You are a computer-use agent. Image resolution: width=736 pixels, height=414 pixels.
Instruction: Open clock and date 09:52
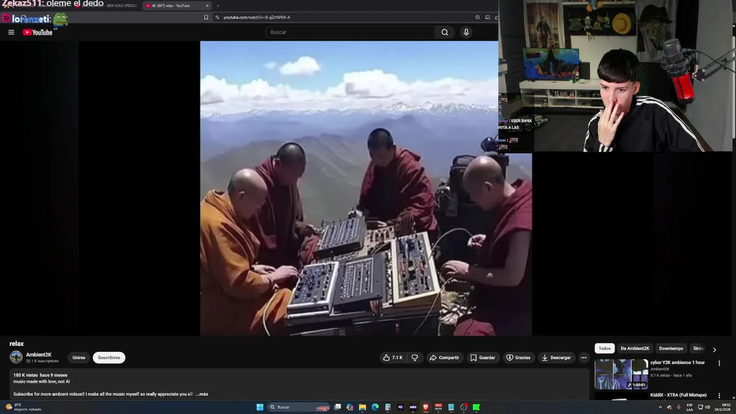(723, 407)
